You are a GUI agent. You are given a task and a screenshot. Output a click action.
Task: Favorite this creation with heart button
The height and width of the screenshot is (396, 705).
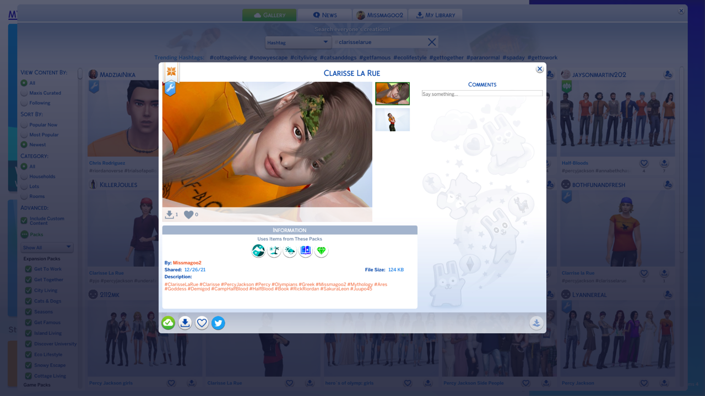[202, 323]
